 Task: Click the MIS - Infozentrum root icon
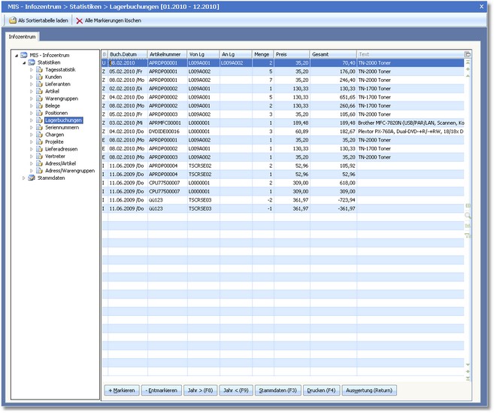23,55
